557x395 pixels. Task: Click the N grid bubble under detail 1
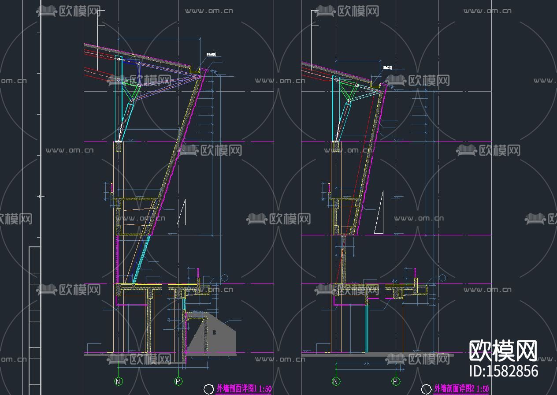[x=117, y=381]
